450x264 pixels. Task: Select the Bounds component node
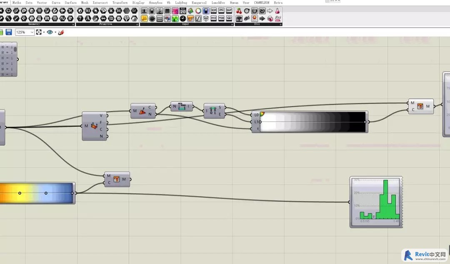181,107
